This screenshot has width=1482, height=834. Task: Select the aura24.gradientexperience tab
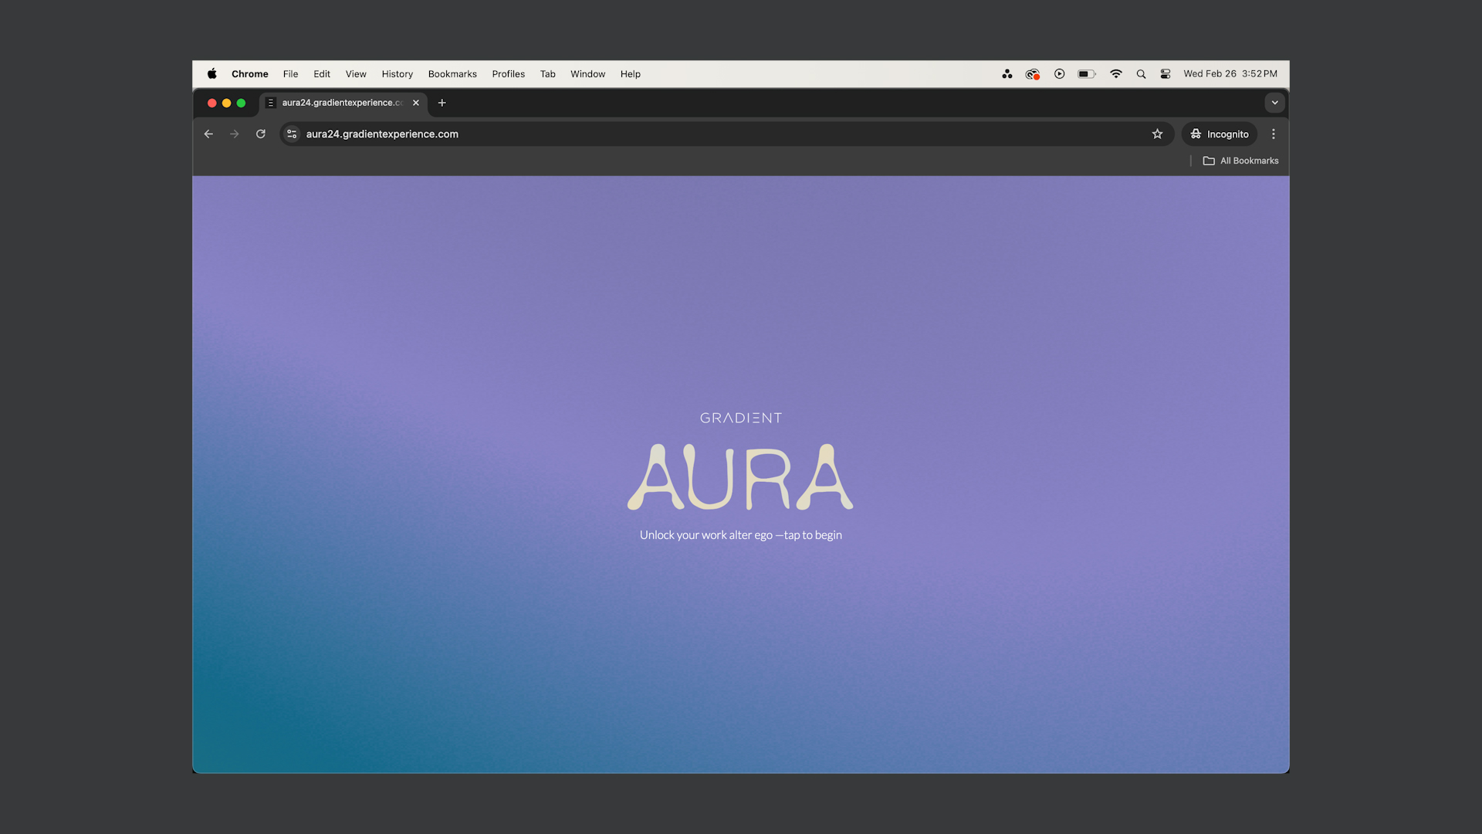[x=343, y=103]
